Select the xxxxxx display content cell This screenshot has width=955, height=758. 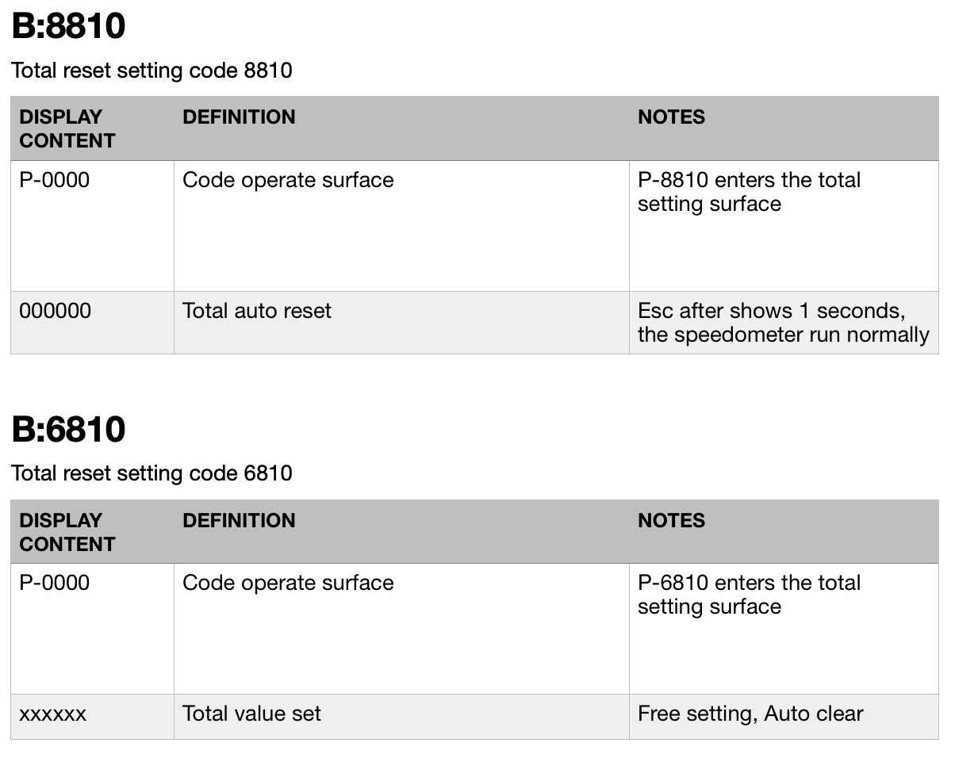tap(53, 714)
